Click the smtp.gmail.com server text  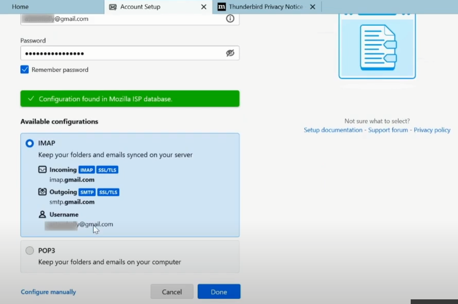click(x=72, y=202)
